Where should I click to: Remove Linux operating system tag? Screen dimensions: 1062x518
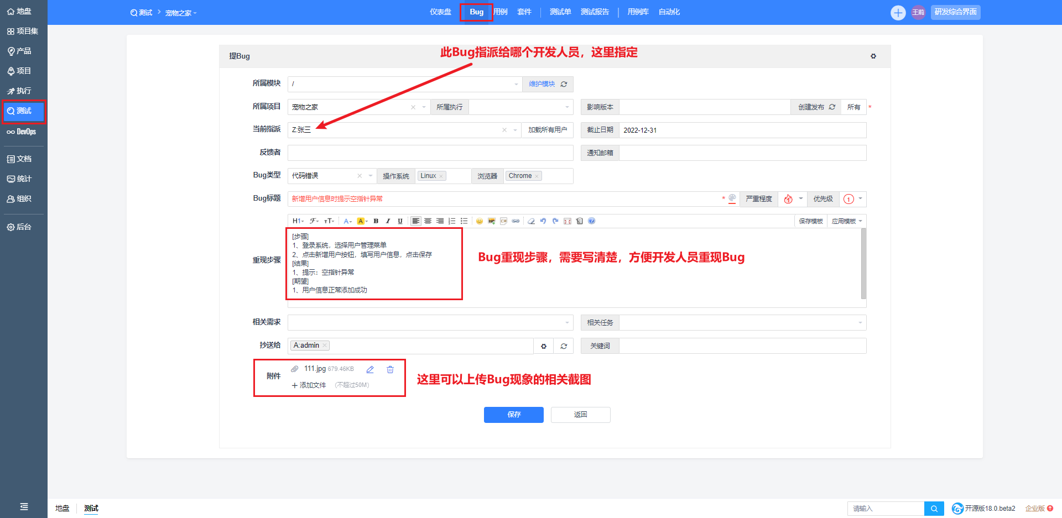[x=441, y=176]
